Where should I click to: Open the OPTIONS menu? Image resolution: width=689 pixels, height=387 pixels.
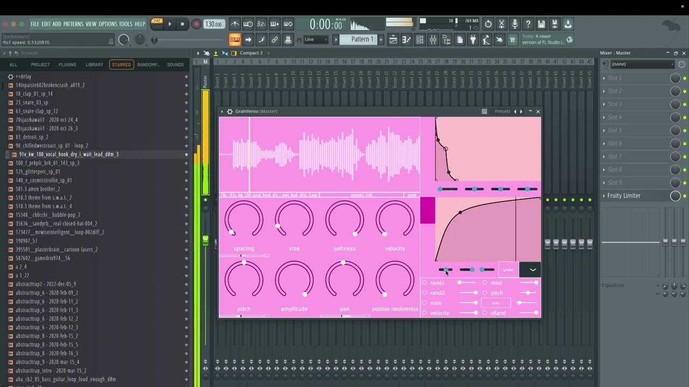108,24
